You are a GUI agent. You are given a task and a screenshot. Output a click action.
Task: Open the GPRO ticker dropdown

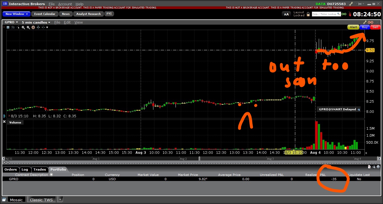coord(11,22)
